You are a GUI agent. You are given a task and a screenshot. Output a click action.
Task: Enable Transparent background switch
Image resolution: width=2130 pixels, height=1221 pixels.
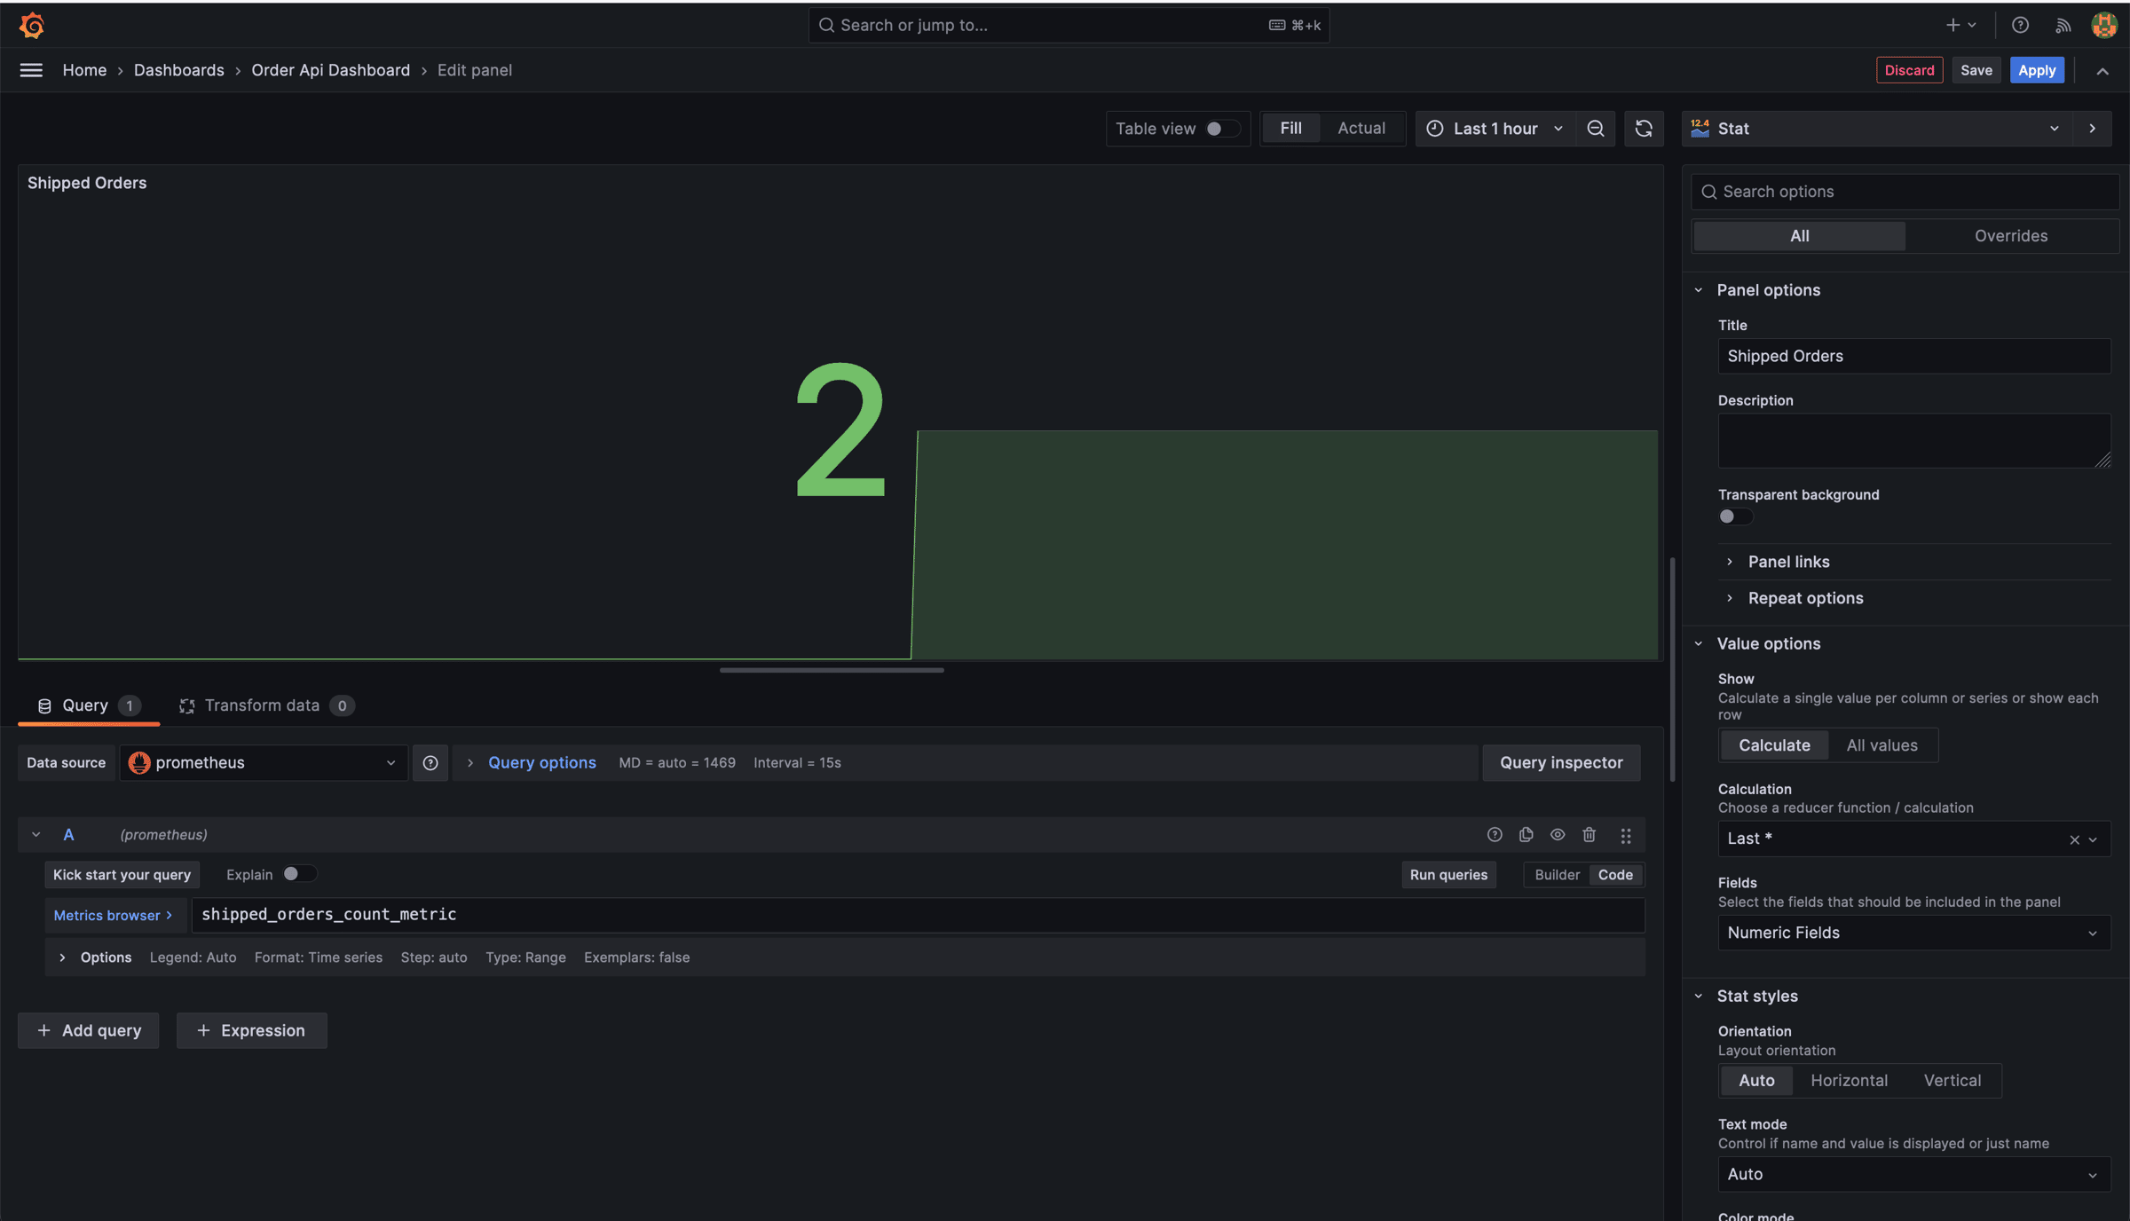pyautogui.click(x=1734, y=516)
